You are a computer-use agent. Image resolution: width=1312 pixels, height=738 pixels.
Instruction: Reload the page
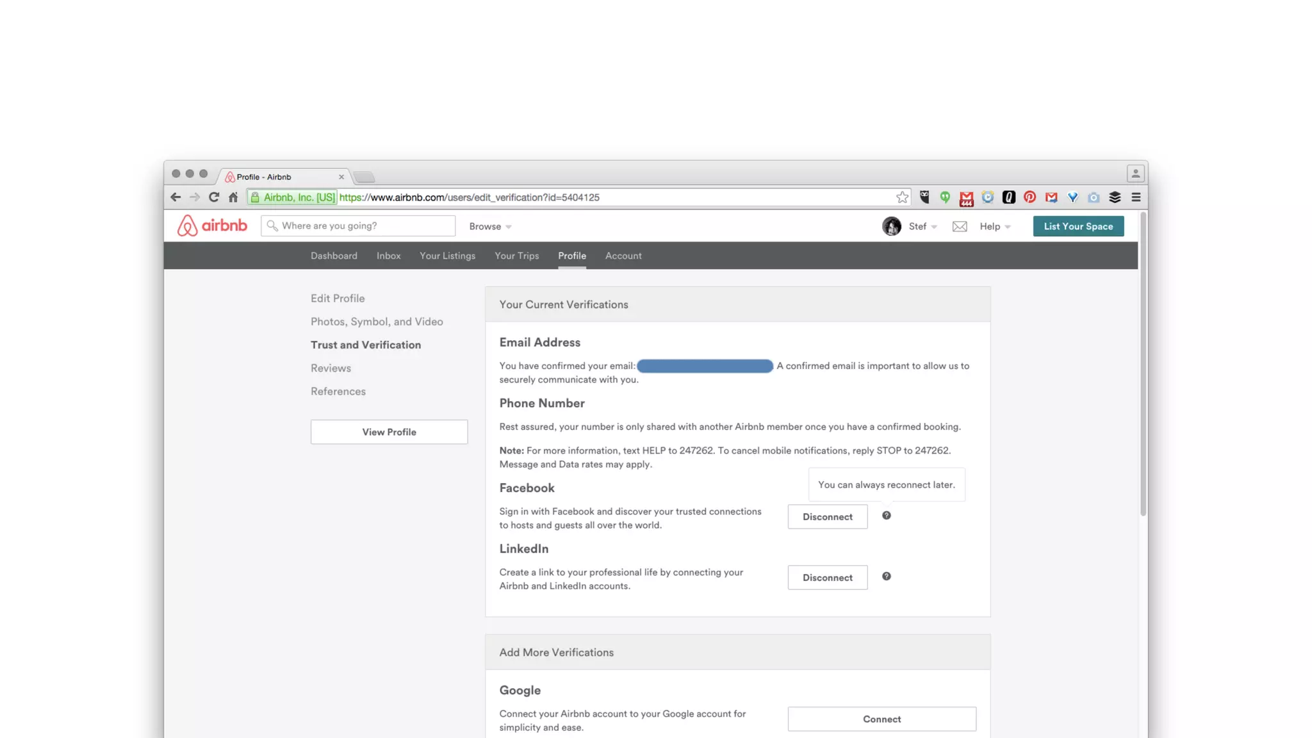[x=214, y=197]
